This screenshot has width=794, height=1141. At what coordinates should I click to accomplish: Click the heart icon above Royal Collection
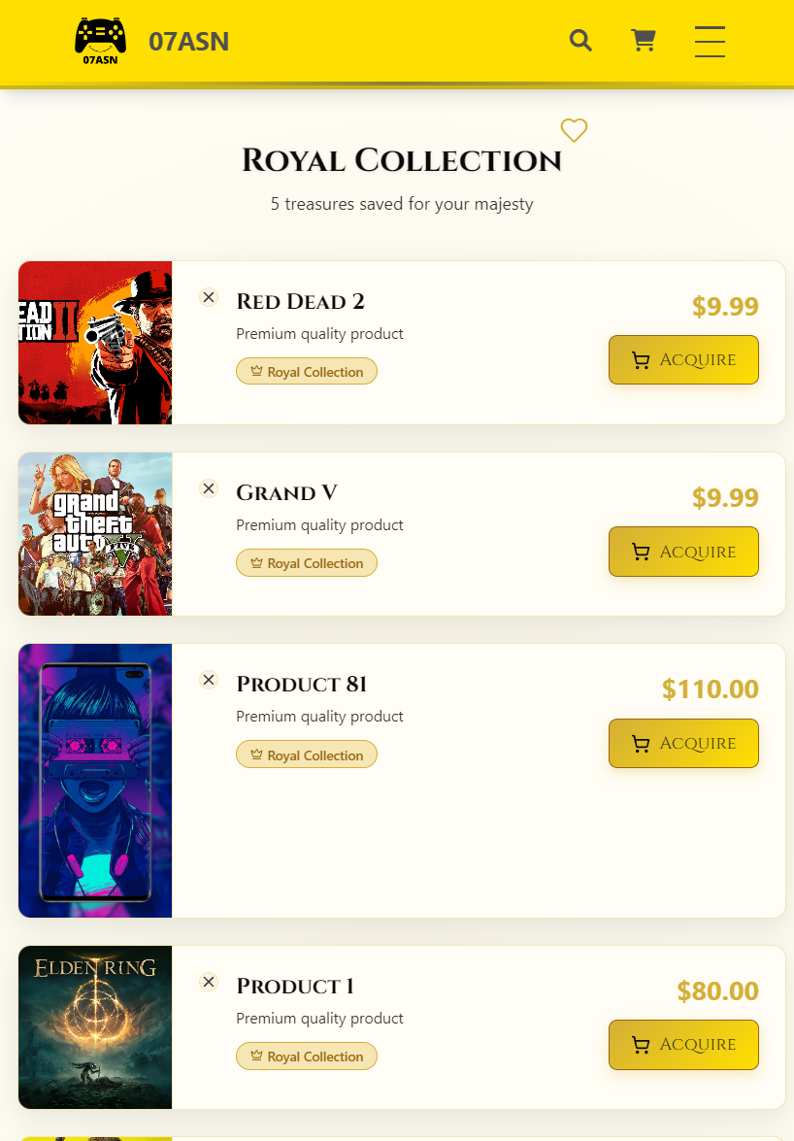click(x=574, y=130)
